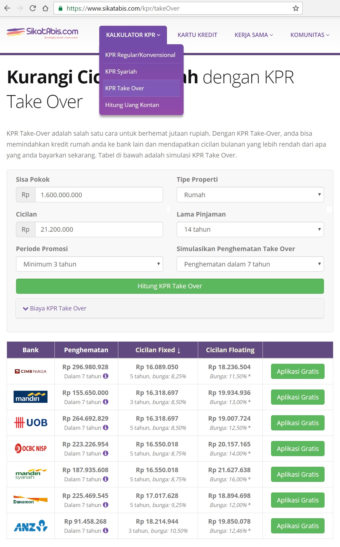Click the blue Mandiri bank logo

(x=31, y=397)
